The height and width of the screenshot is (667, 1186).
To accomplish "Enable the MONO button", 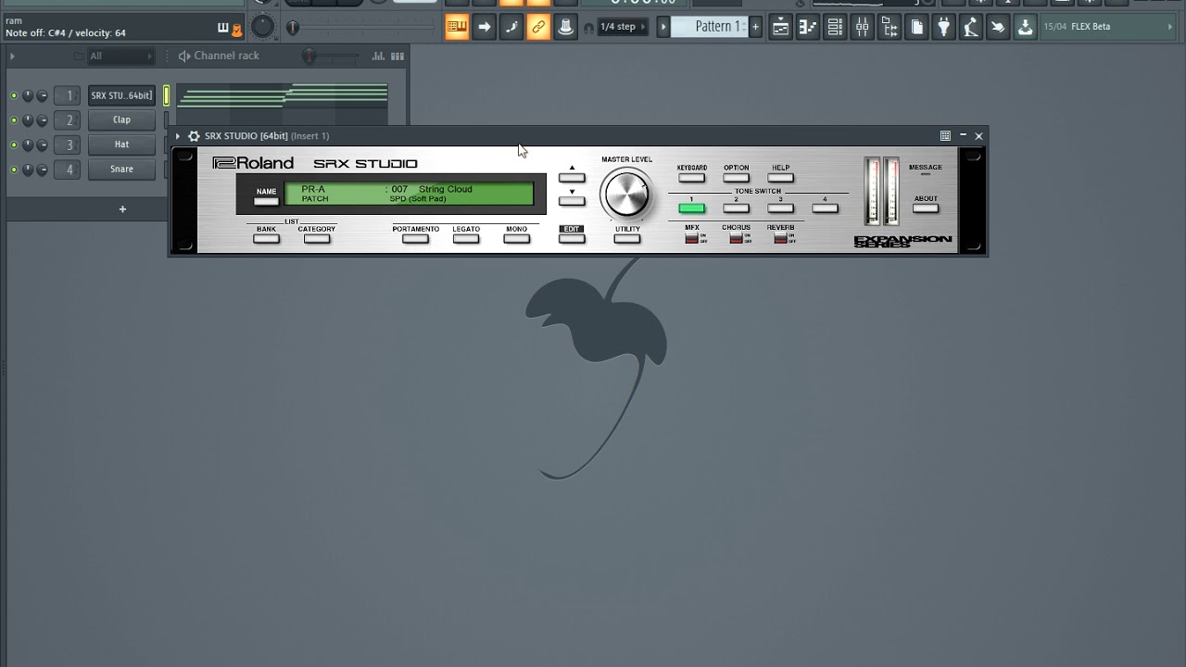I will click(x=516, y=238).
